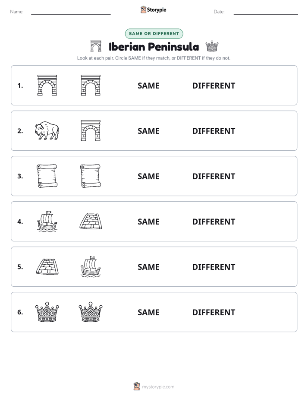Click the Iberian Peninsula title
This screenshot has height=399, width=308.
click(x=154, y=47)
